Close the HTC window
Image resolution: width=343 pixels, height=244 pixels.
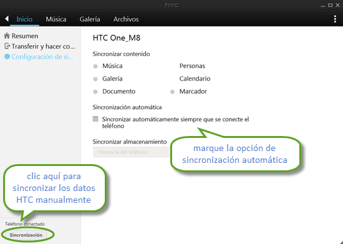click(337, 5)
